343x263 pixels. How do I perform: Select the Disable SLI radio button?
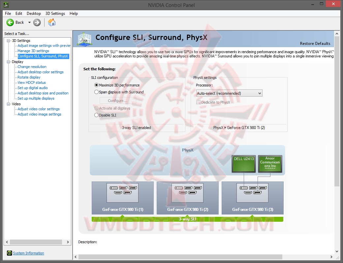(x=96, y=115)
